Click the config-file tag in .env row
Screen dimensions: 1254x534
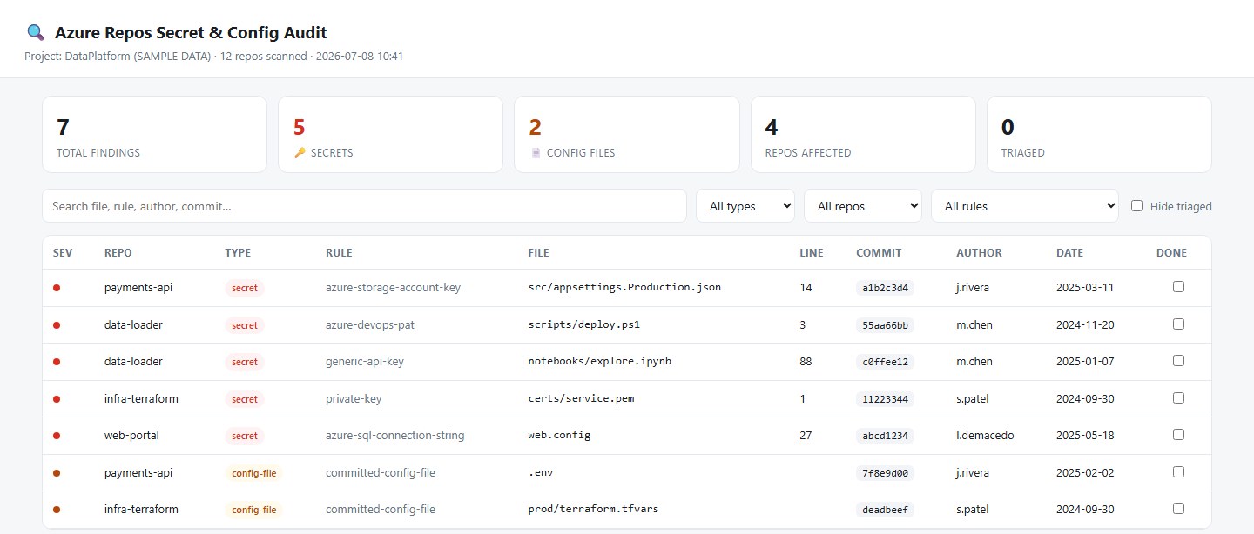[254, 473]
